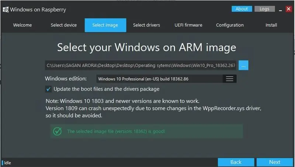Proceed with the Next button
Viewport: 295px width, 167px height.
275,162
